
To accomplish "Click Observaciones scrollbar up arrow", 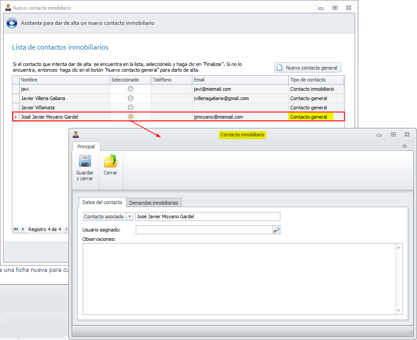I will (x=398, y=247).
